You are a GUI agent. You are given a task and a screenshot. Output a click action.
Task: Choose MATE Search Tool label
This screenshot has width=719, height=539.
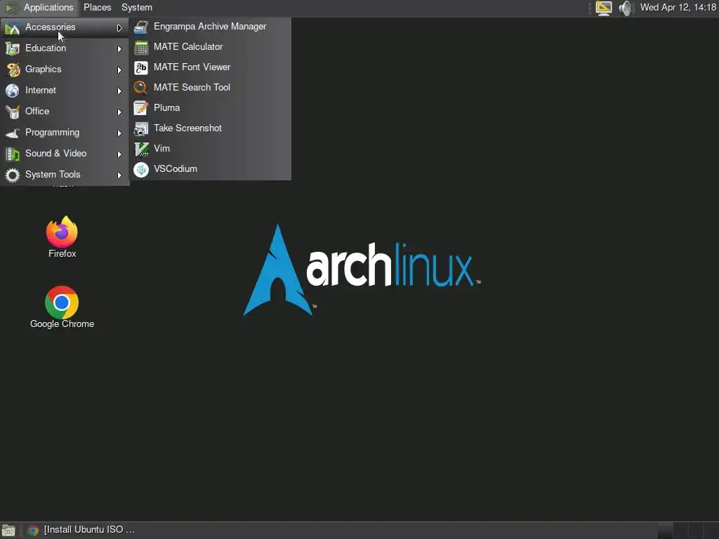[192, 87]
